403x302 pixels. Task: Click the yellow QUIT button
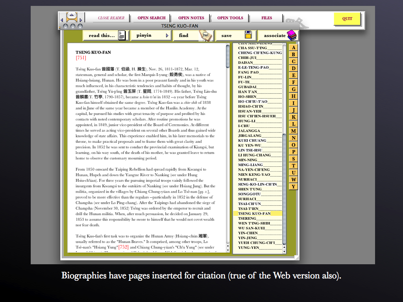[347, 19]
